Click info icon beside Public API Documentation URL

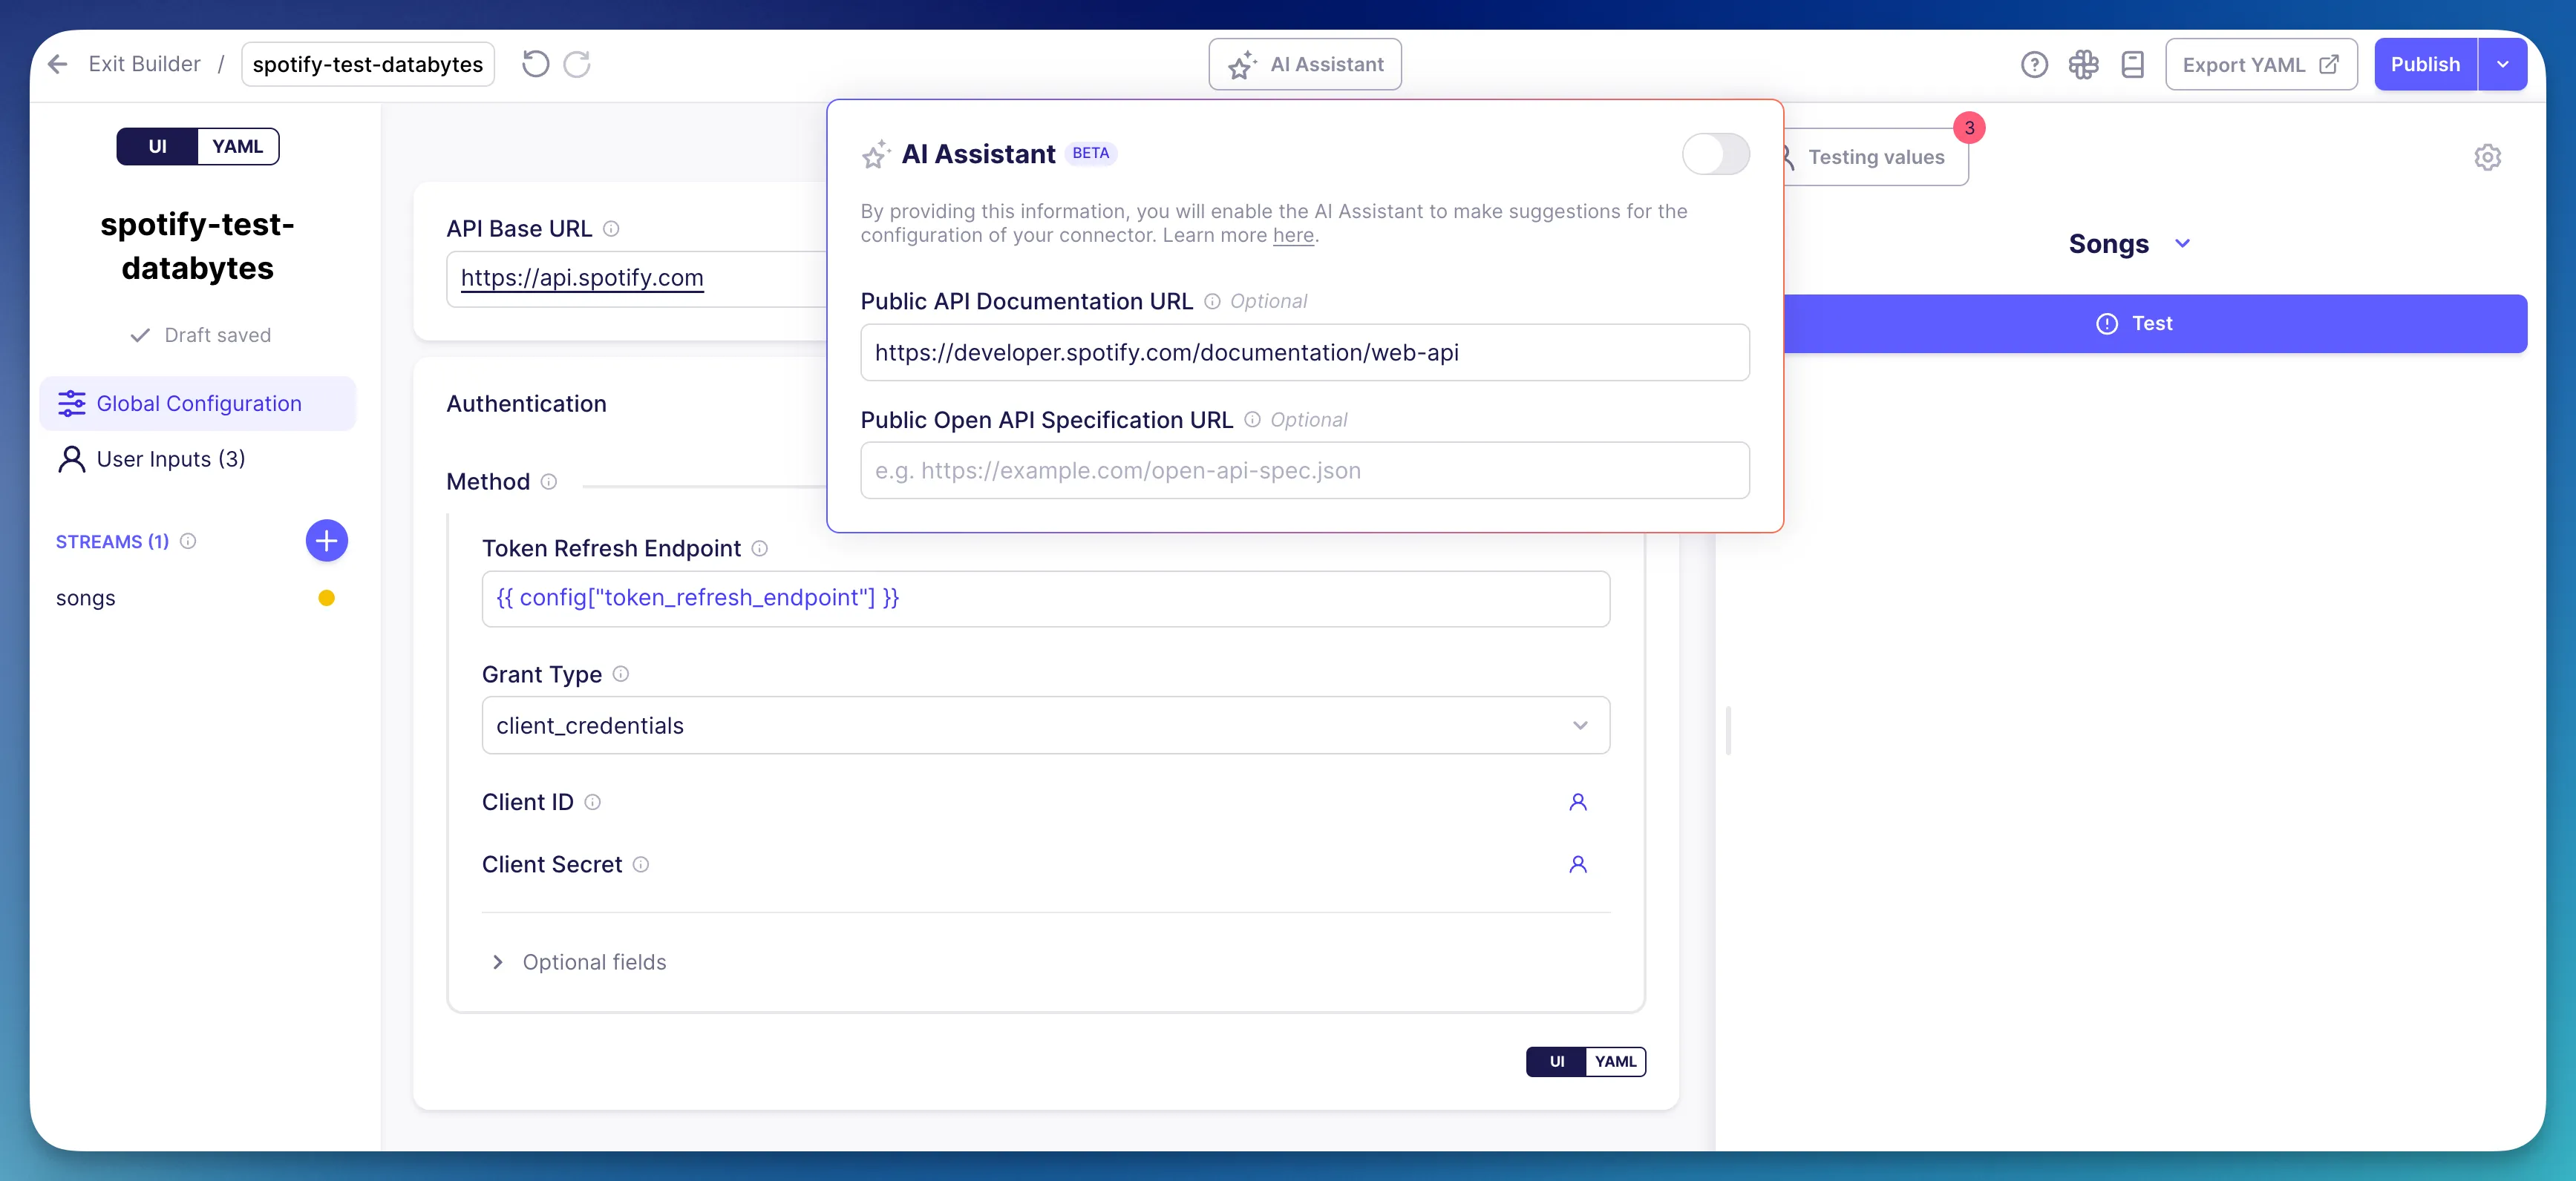point(1212,302)
